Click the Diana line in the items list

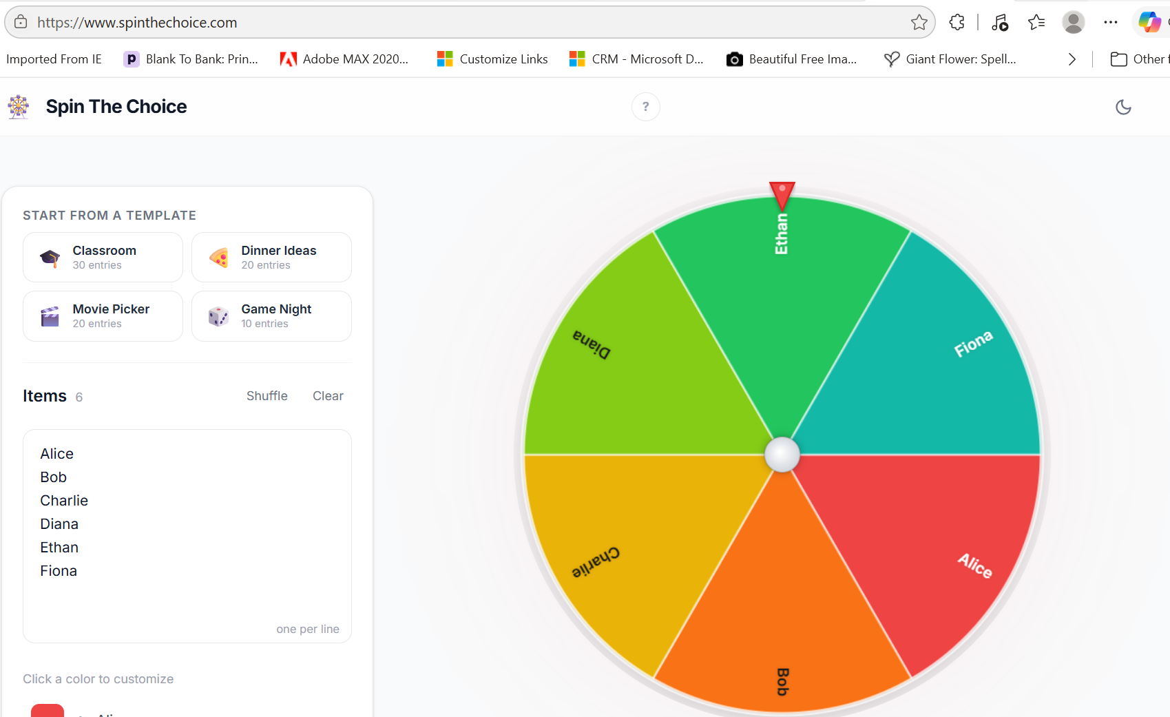(59, 524)
